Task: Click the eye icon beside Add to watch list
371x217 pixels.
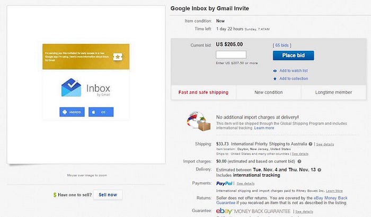Action: point(275,71)
